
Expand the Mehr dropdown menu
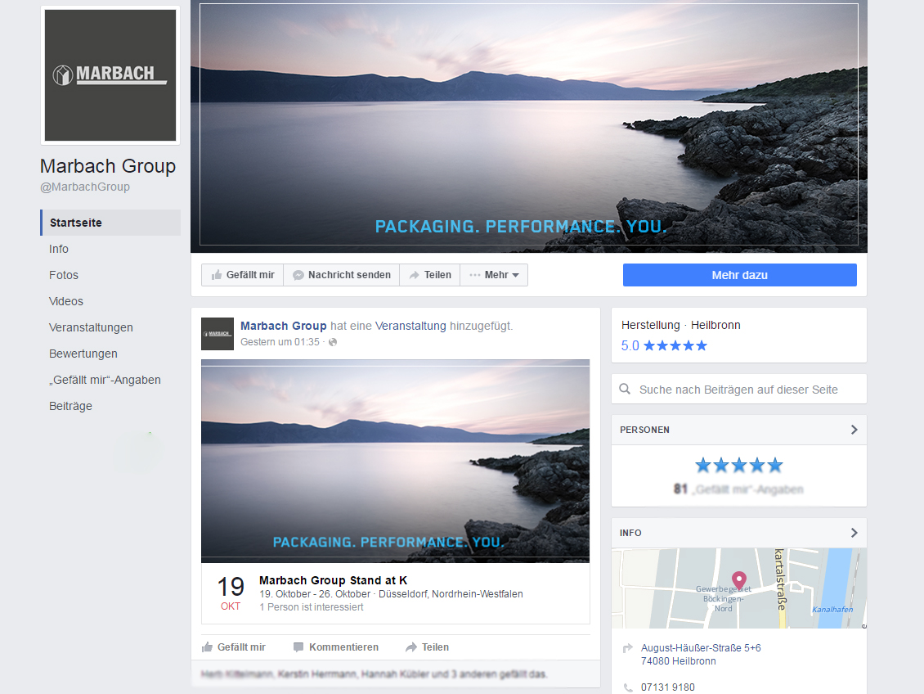tap(494, 275)
